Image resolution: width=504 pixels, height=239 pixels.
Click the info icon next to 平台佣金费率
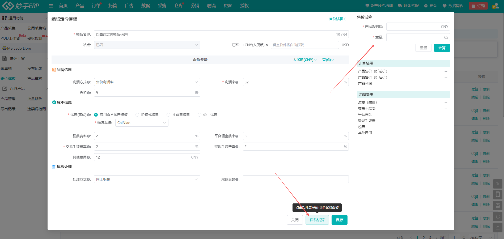pos(237,136)
